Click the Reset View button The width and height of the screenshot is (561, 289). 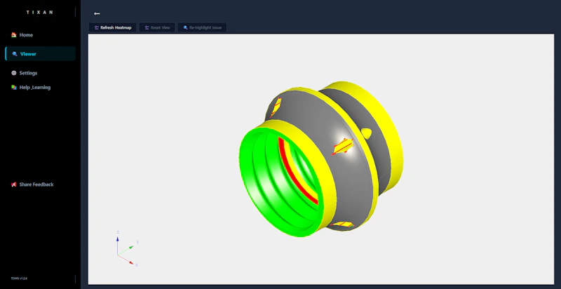(x=157, y=27)
